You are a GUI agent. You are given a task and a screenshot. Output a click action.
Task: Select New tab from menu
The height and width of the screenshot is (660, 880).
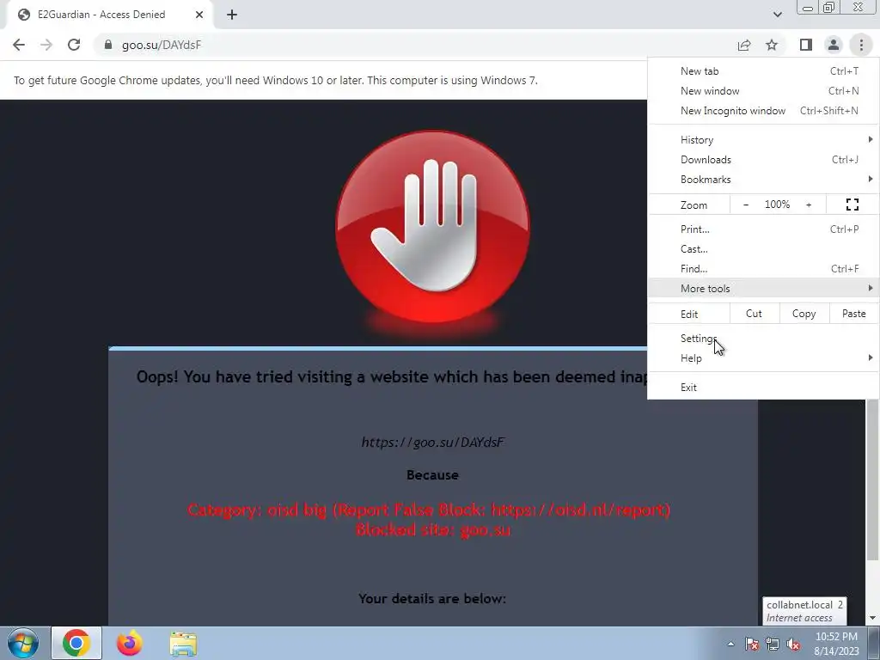[763, 71]
